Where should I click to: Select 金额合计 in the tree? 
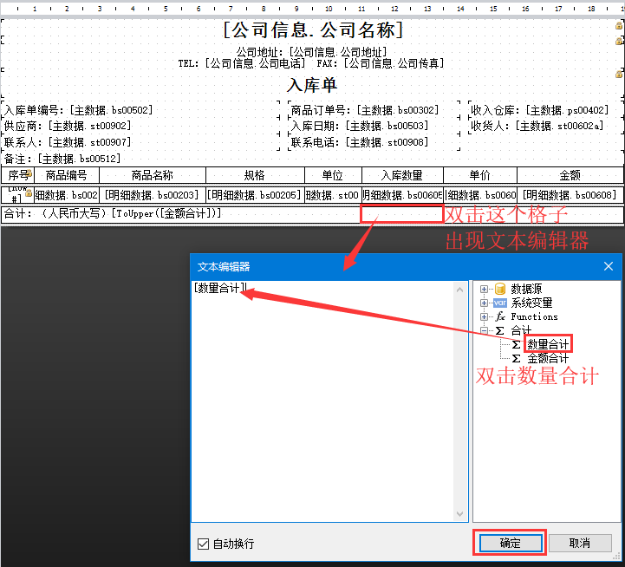click(x=548, y=358)
